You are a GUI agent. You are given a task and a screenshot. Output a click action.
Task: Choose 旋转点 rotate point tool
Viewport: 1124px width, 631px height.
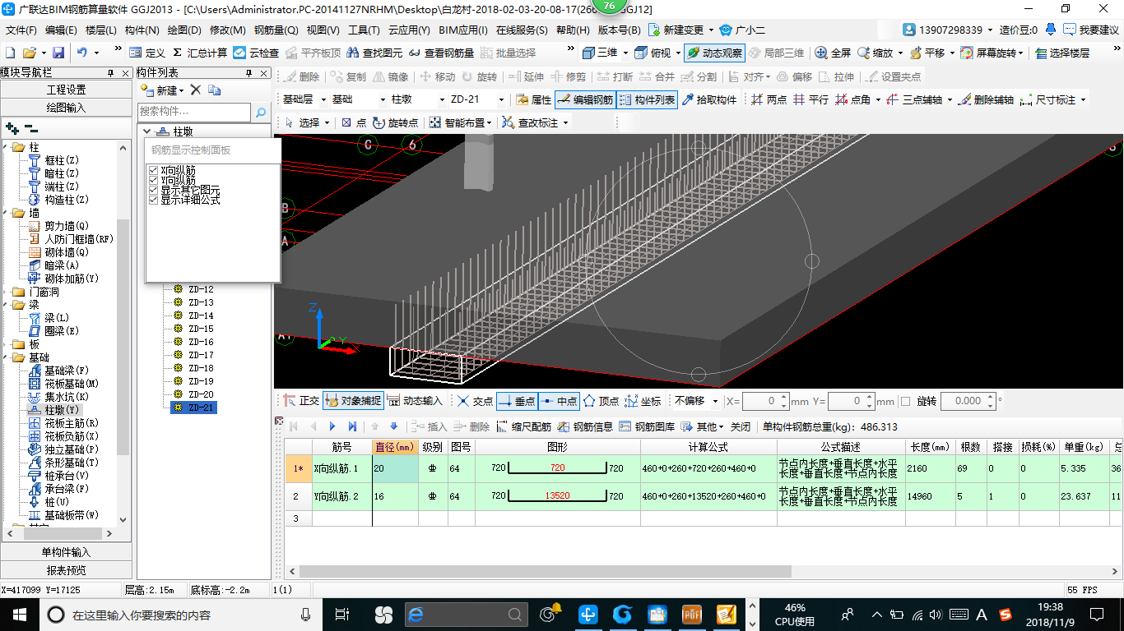point(395,122)
